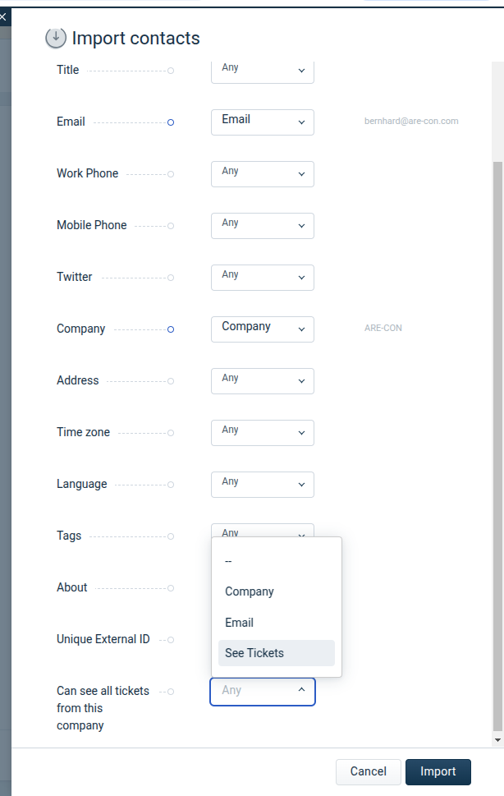Click the Import button
The image size is (504, 796).
[438, 771]
